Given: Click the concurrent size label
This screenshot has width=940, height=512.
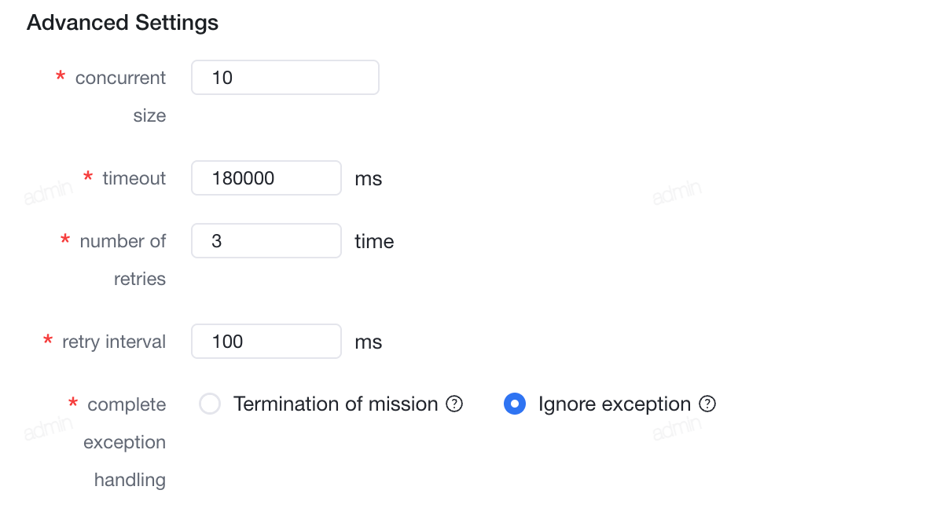Looking at the screenshot, I should (x=120, y=97).
